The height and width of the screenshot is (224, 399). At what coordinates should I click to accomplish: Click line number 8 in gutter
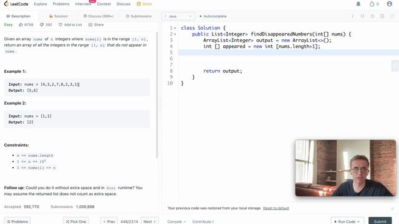(x=171, y=71)
